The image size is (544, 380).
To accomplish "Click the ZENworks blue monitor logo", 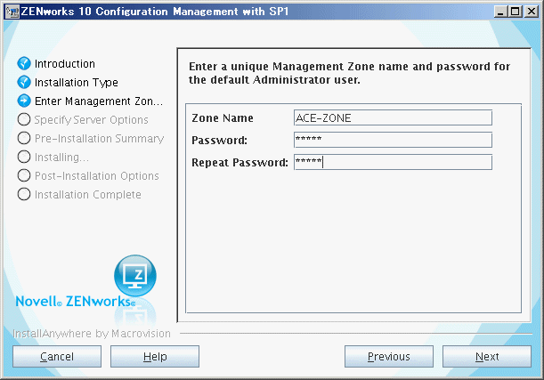I will click(135, 276).
